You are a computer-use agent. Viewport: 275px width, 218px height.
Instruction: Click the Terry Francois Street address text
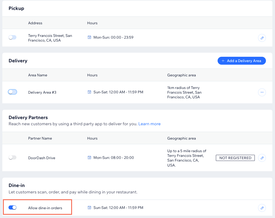click(49, 38)
